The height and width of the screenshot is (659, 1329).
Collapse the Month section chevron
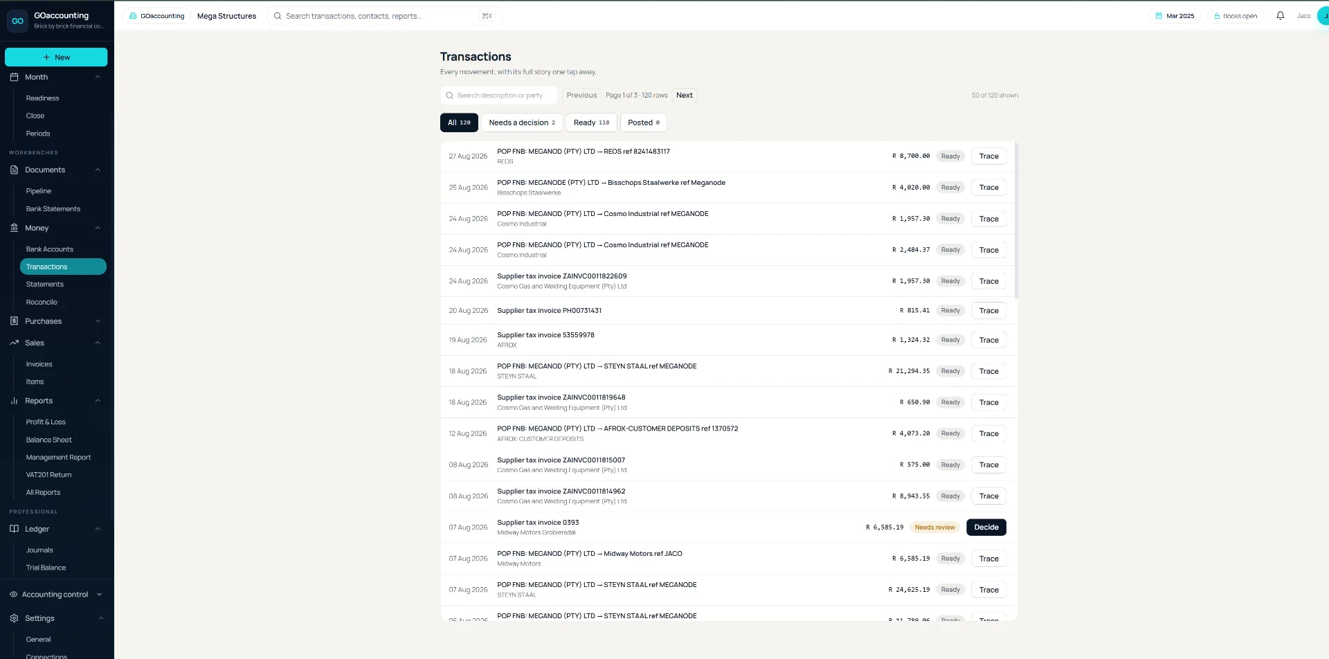coord(98,77)
